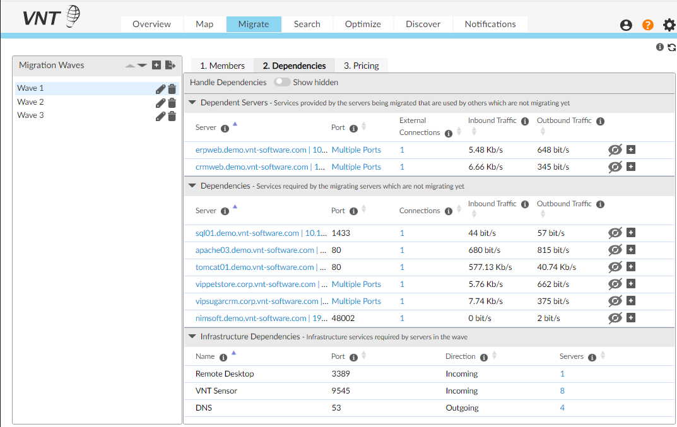Open the info icon above the dependencies panel
This screenshot has height=427, width=677.
[x=659, y=47]
